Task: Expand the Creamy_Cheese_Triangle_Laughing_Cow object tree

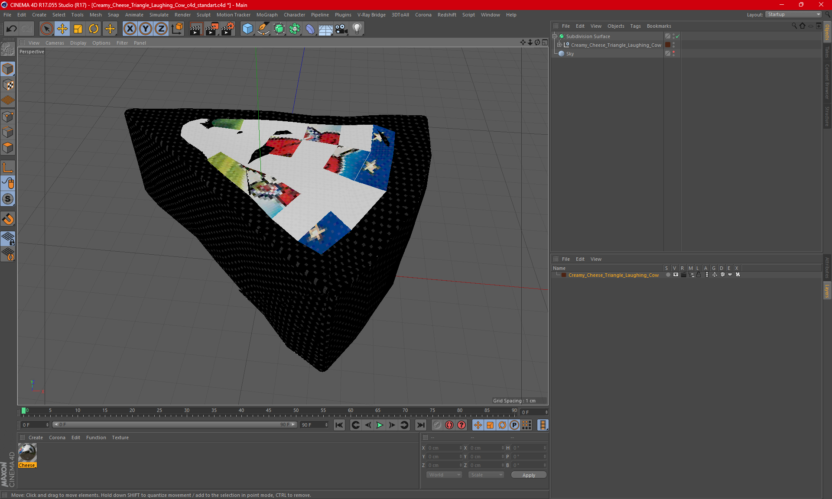Action: point(559,45)
